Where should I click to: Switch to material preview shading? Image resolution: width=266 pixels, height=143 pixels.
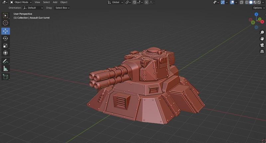click(255, 2)
